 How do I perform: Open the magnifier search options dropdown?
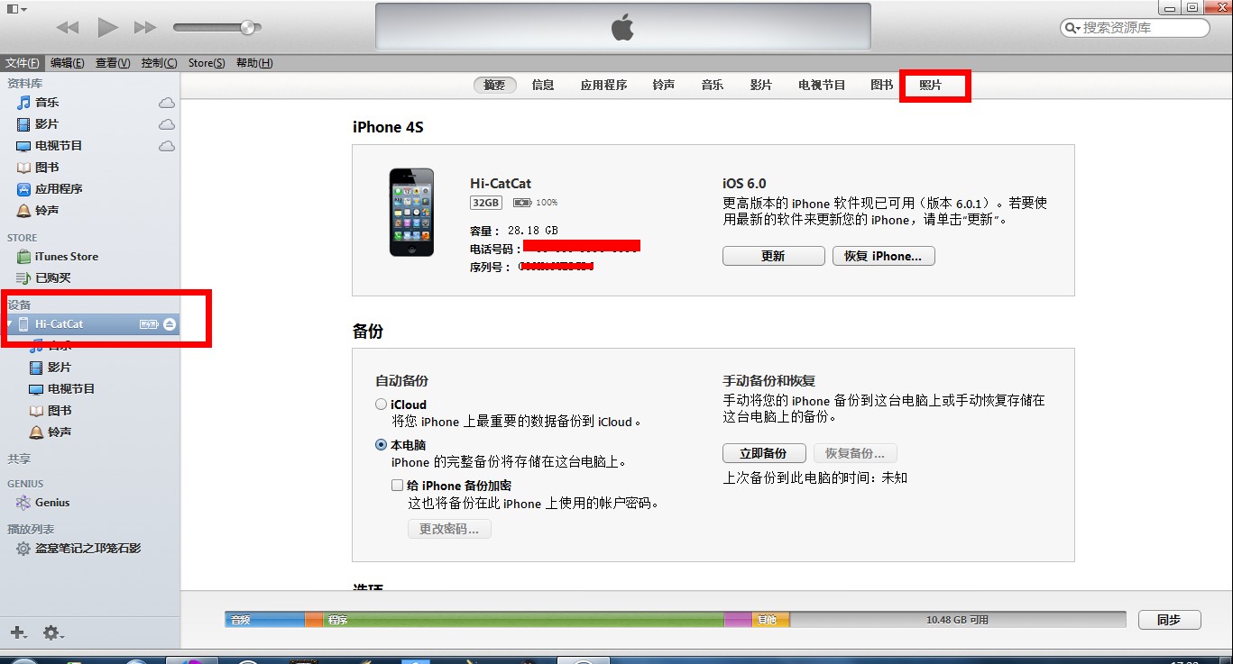(1072, 28)
